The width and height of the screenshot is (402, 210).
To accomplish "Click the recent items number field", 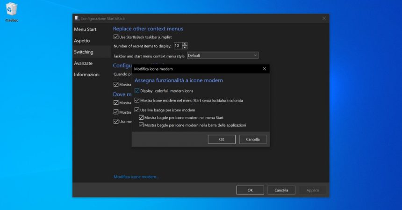I will [x=178, y=46].
